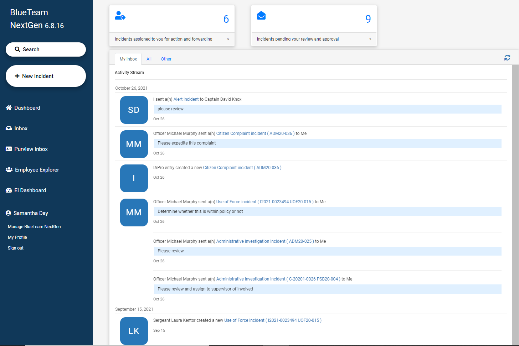The width and height of the screenshot is (519, 346).
Task: Switch to the Other tab
Action: 166,59
